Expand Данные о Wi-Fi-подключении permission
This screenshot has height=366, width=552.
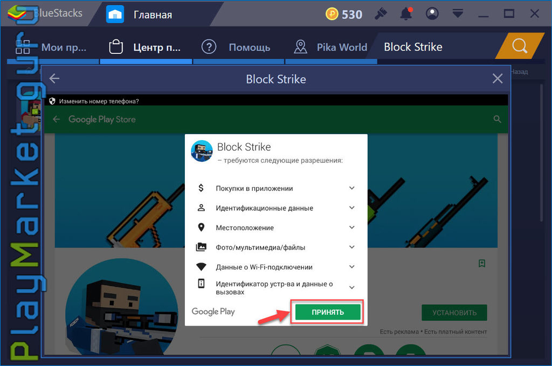tap(351, 267)
